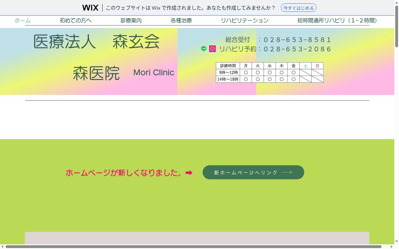Click the horizontal scrollbar thumb
The width and height of the screenshot is (399, 249).
point(194,247)
